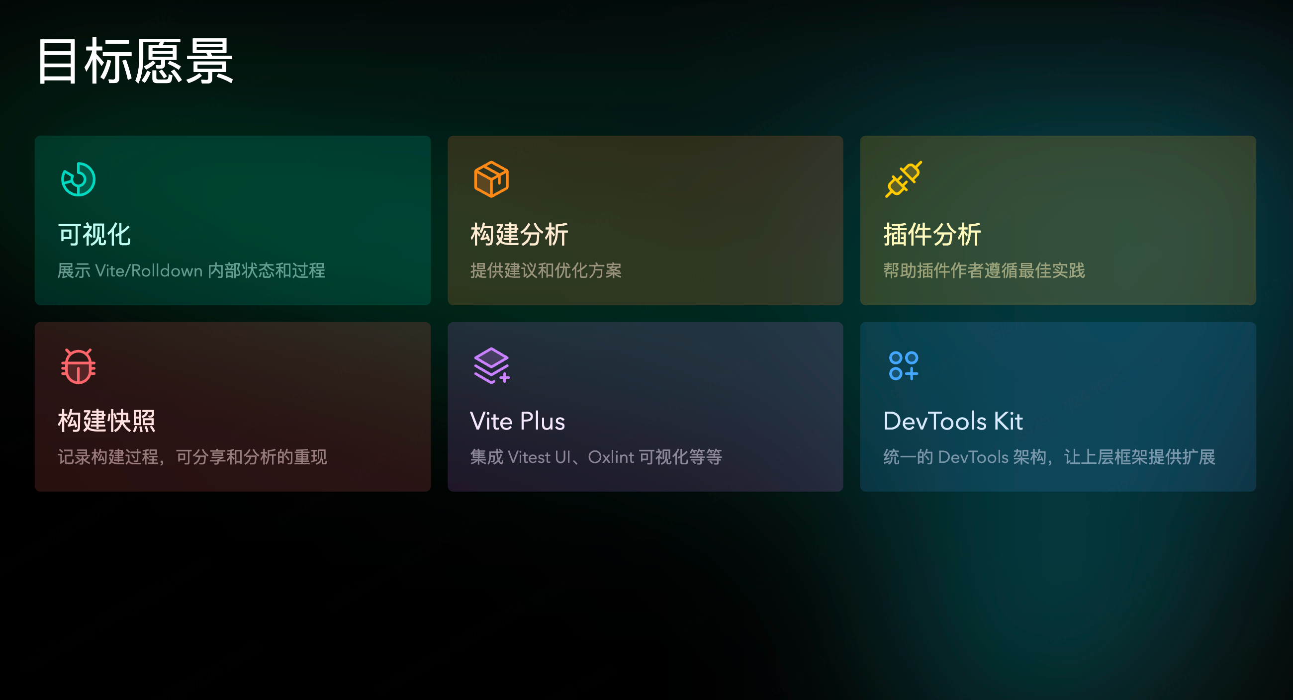
Task: Click the text 统一的 DevTools 架构，让上层框架提供扩展
Action: tap(1049, 456)
